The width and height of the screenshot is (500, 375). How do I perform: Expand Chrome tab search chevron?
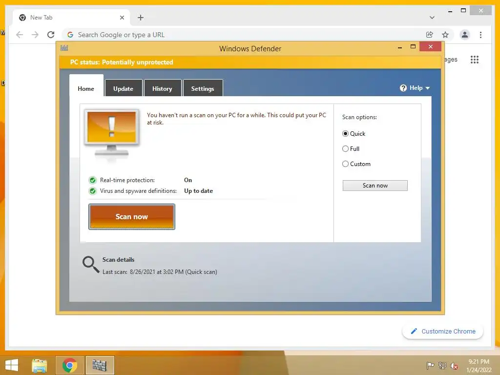coord(432,18)
